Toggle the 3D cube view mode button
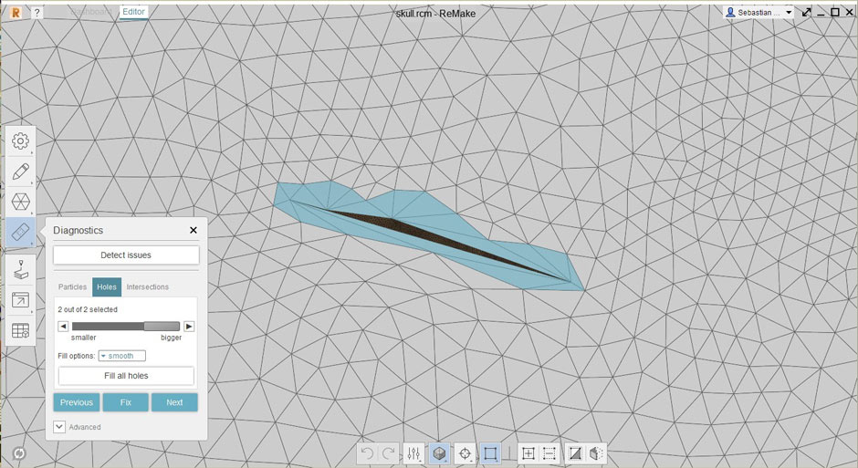The width and height of the screenshot is (858, 468). tap(439, 453)
